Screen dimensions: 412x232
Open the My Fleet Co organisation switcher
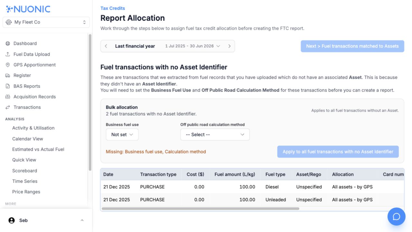coord(46,22)
